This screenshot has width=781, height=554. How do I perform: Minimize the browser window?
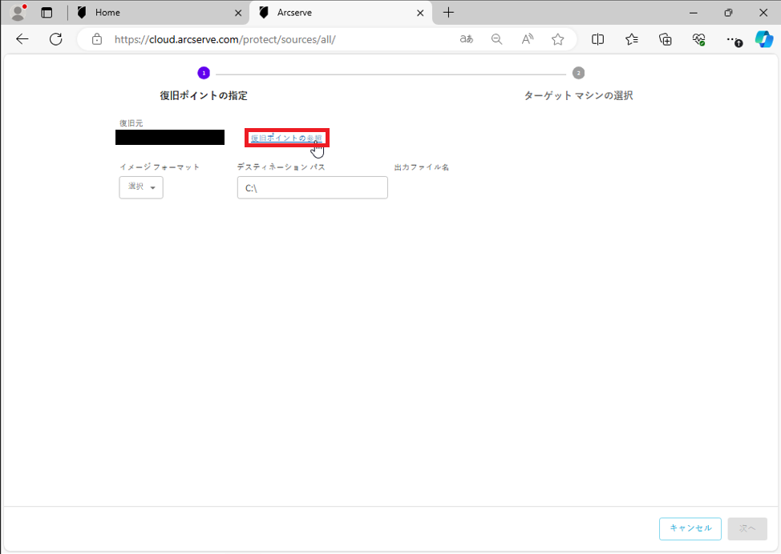(x=694, y=13)
